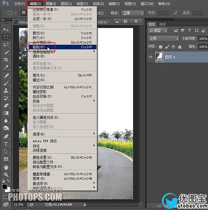Open status bar info arrow
This screenshot has width=208, height=210.
(x=85, y=205)
